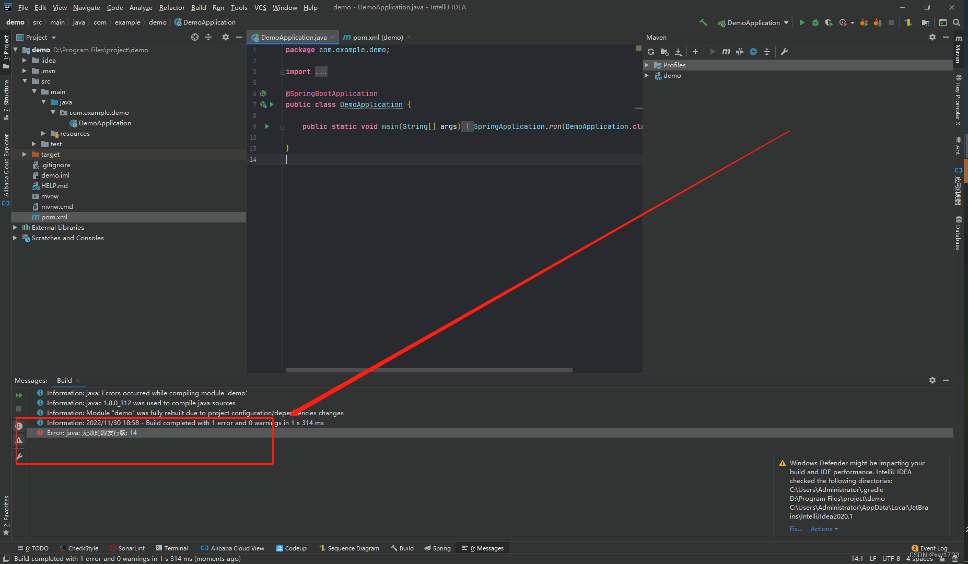The image size is (968, 564).
Task: Open Search Everywhere magnifier icon
Action: (x=956, y=22)
